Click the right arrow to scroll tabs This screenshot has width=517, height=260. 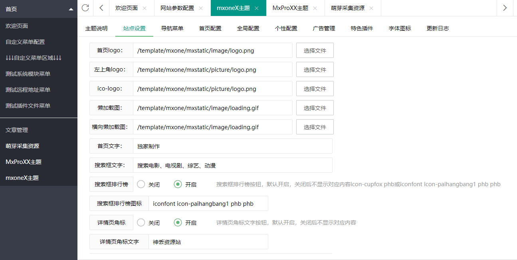coord(504,8)
